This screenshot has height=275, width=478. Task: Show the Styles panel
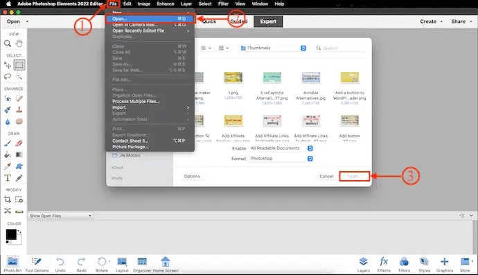pos(424,264)
